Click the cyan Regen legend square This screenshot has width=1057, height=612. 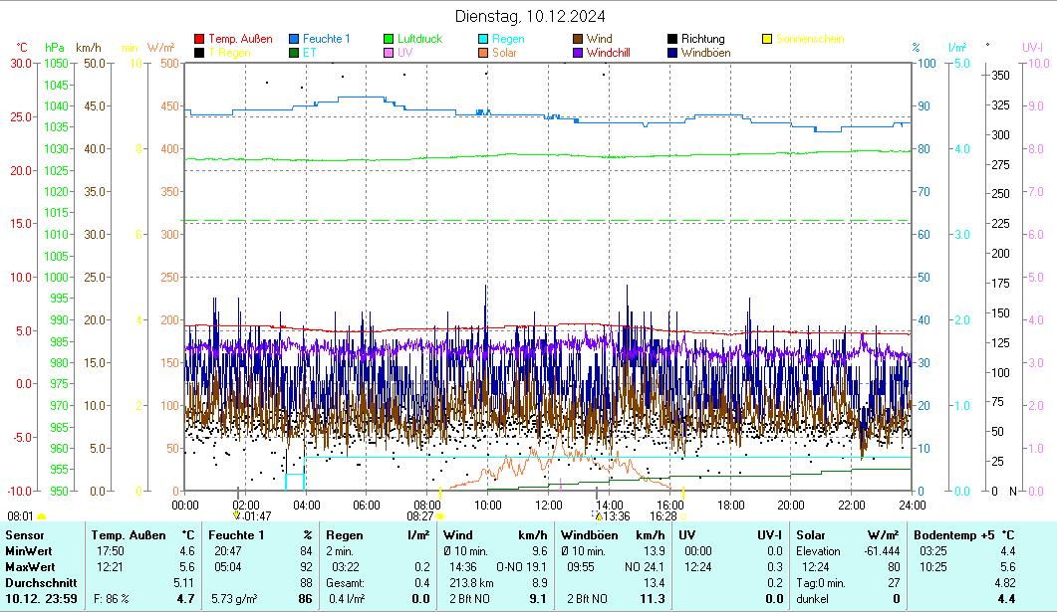(483, 39)
